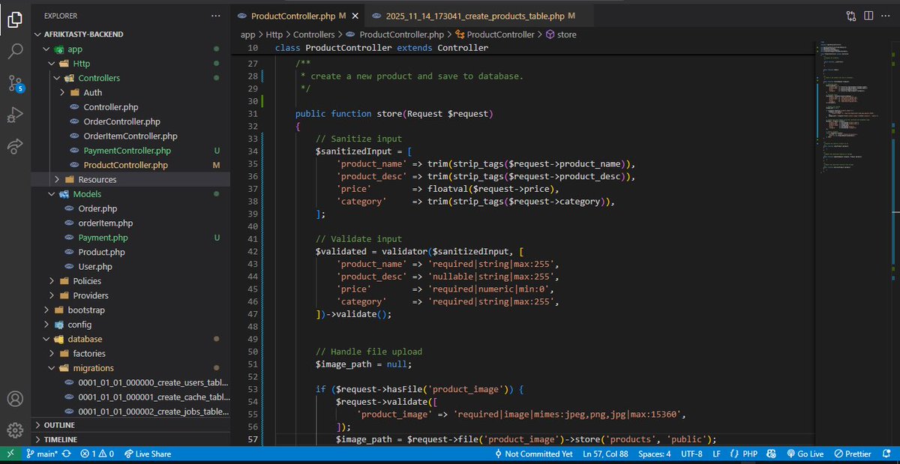The height and width of the screenshot is (464, 900).
Task: Open the Accounts menu icon
Action: click(x=15, y=398)
